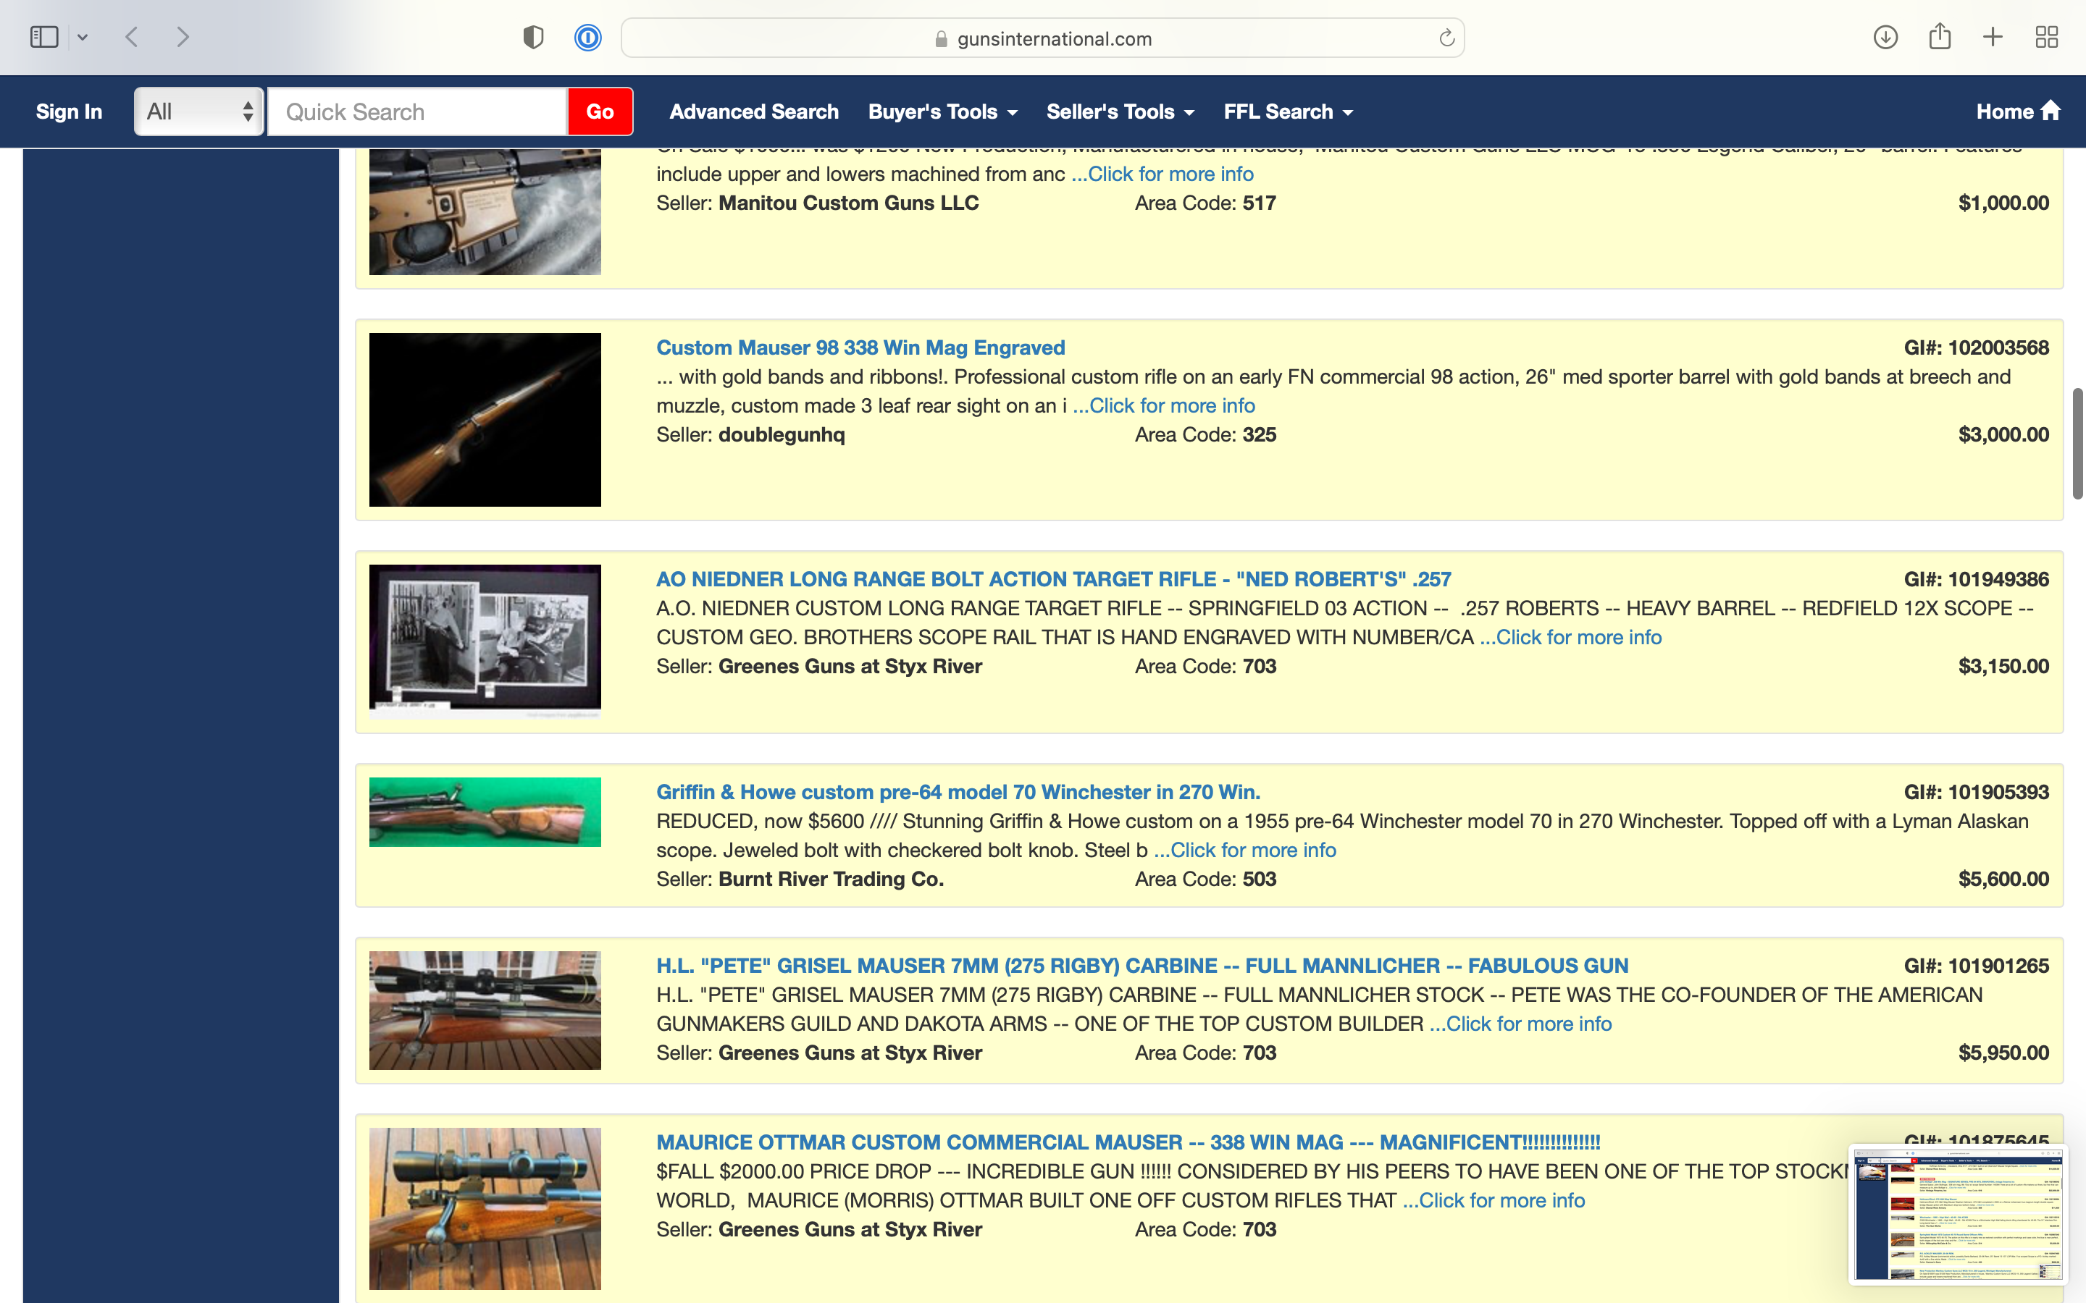Click more info on the Griffin & Howe listing

[x=1244, y=851]
